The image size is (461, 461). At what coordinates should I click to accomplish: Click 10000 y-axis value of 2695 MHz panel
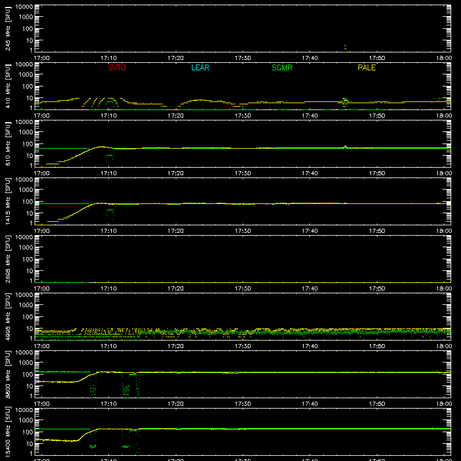click(x=24, y=237)
